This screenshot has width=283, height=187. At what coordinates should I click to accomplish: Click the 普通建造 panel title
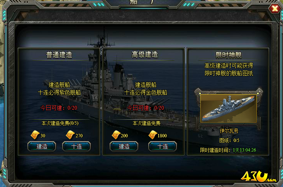coord(59,55)
